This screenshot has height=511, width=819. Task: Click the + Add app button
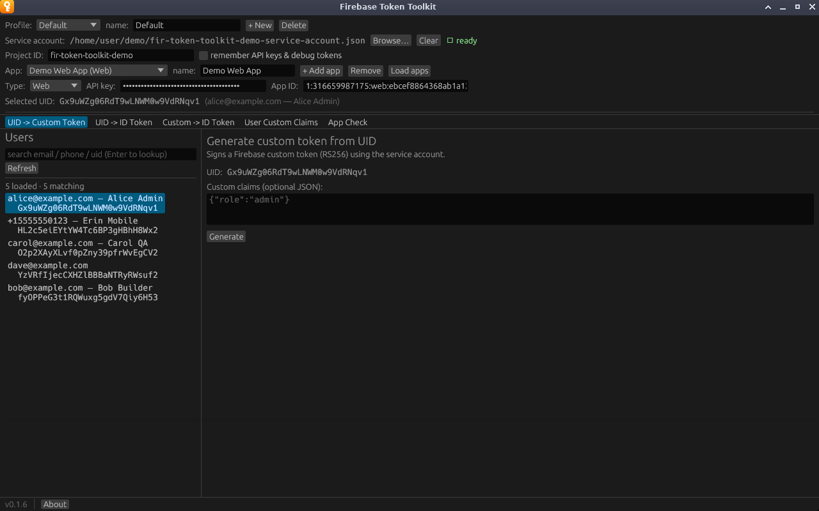pos(321,71)
